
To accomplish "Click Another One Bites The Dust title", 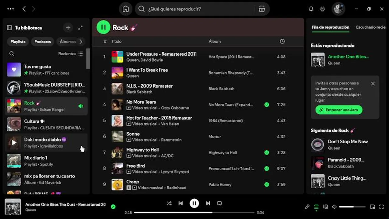I will point(65,204).
